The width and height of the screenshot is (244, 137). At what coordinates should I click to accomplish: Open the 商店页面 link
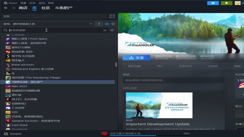point(135,66)
